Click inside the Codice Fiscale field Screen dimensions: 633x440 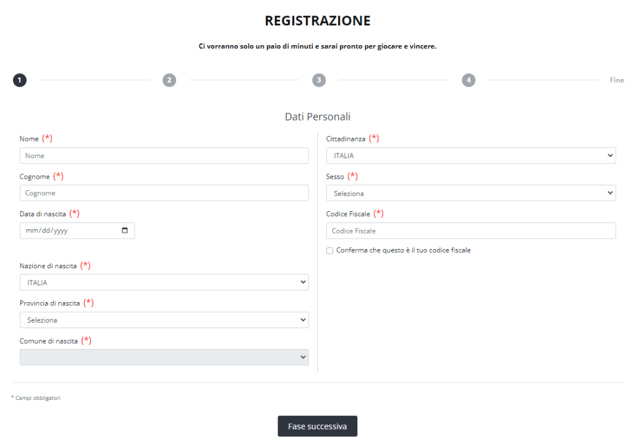471,231
